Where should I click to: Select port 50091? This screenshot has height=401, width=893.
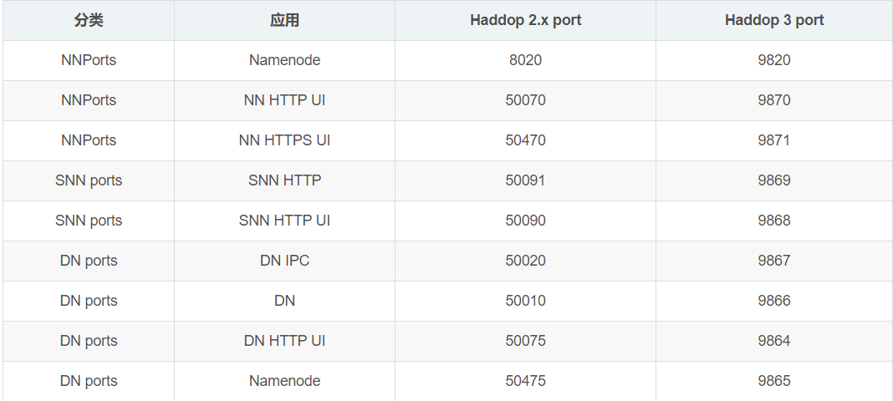pyautogui.click(x=526, y=180)
